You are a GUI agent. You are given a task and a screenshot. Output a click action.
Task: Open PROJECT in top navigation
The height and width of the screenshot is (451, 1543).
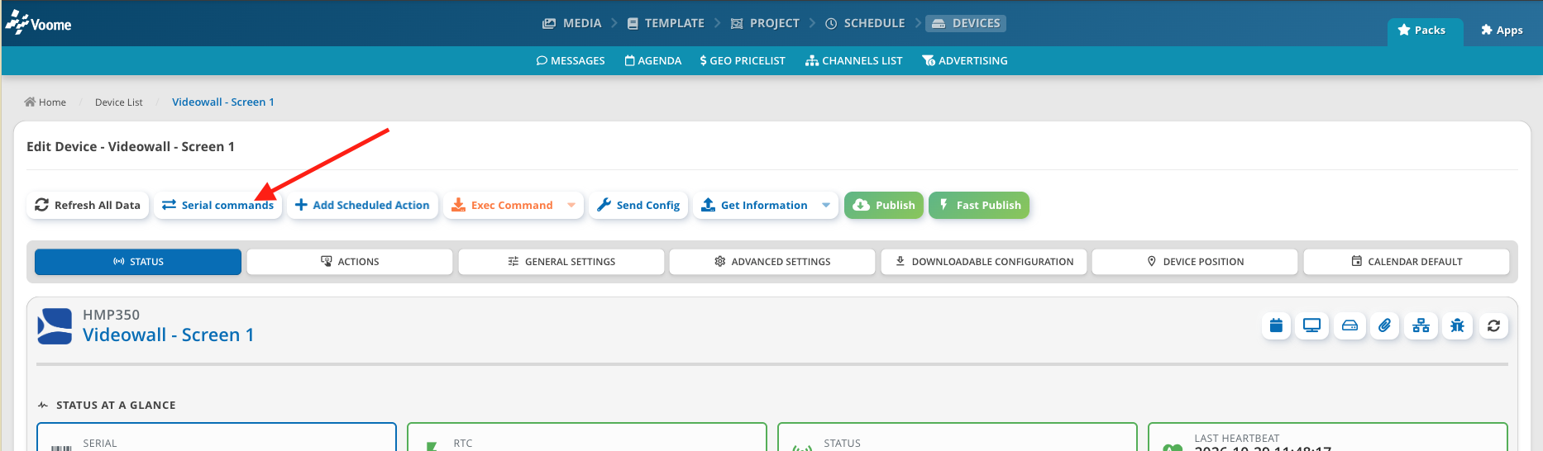tap(765, 23)
